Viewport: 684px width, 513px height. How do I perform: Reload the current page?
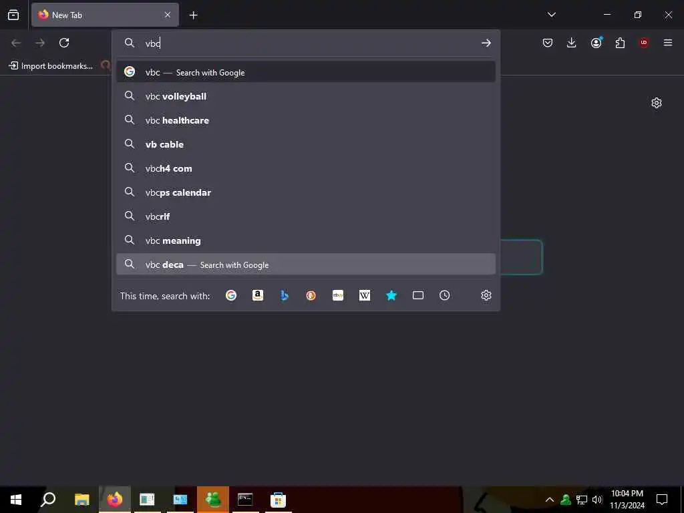(x=64, y=43)
